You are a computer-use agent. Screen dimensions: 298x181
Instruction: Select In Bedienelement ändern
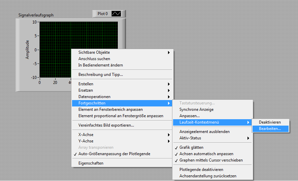[x=122, y=65]
